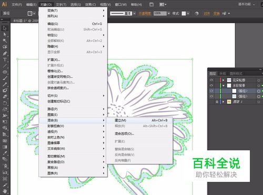The width and height of the screenshot is (263, 195).
Task: Click the 样式 style swatch
Action: [x=184, y=14]
